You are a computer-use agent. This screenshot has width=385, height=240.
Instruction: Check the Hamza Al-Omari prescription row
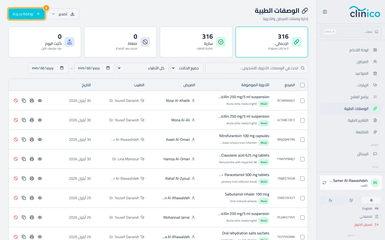tap(302, 159)
